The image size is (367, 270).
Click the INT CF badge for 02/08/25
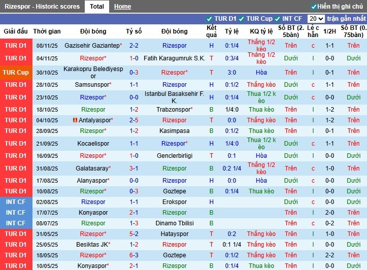(x=16, y=202)
